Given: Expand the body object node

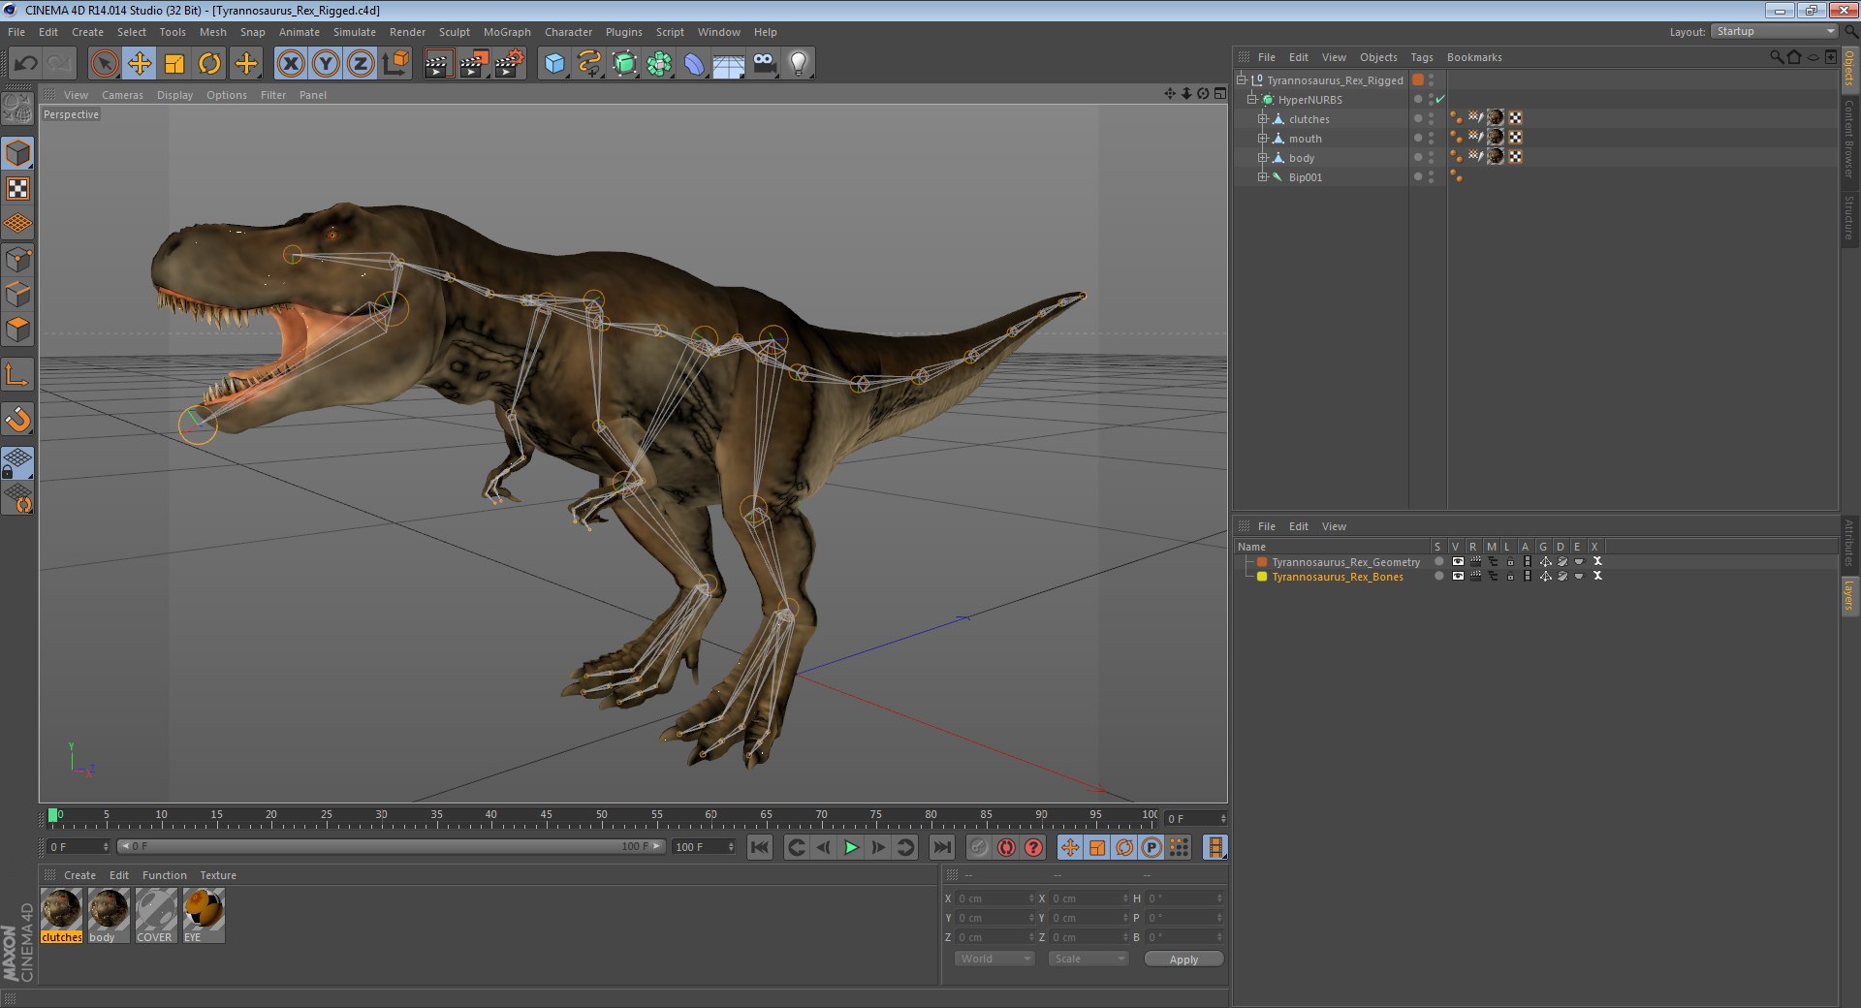Looking at the screenshot, I should coord(1263,157).
